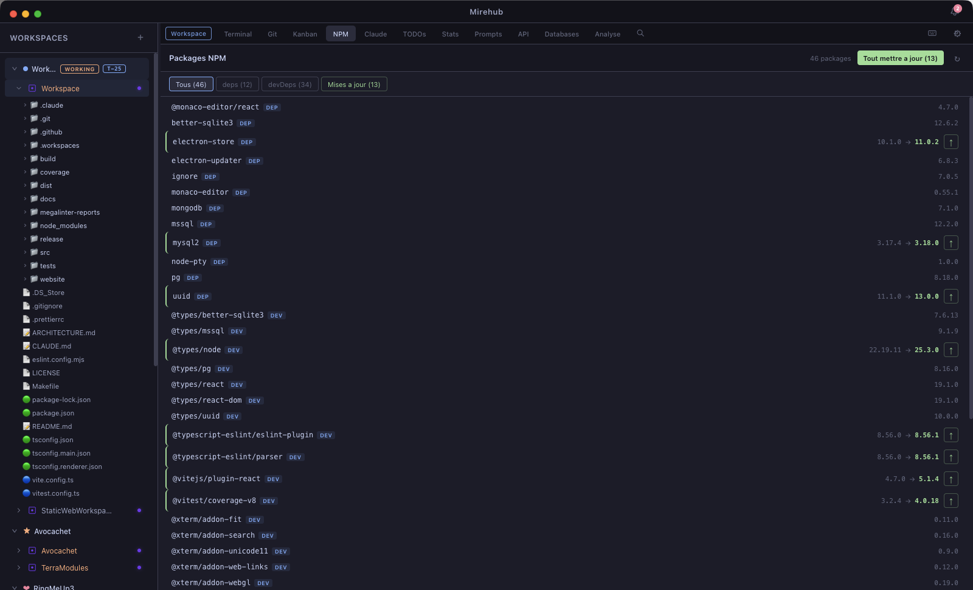973x590 pixels.
Task: Click the upgrade arrow for electron-store
Action: point(950,141)
